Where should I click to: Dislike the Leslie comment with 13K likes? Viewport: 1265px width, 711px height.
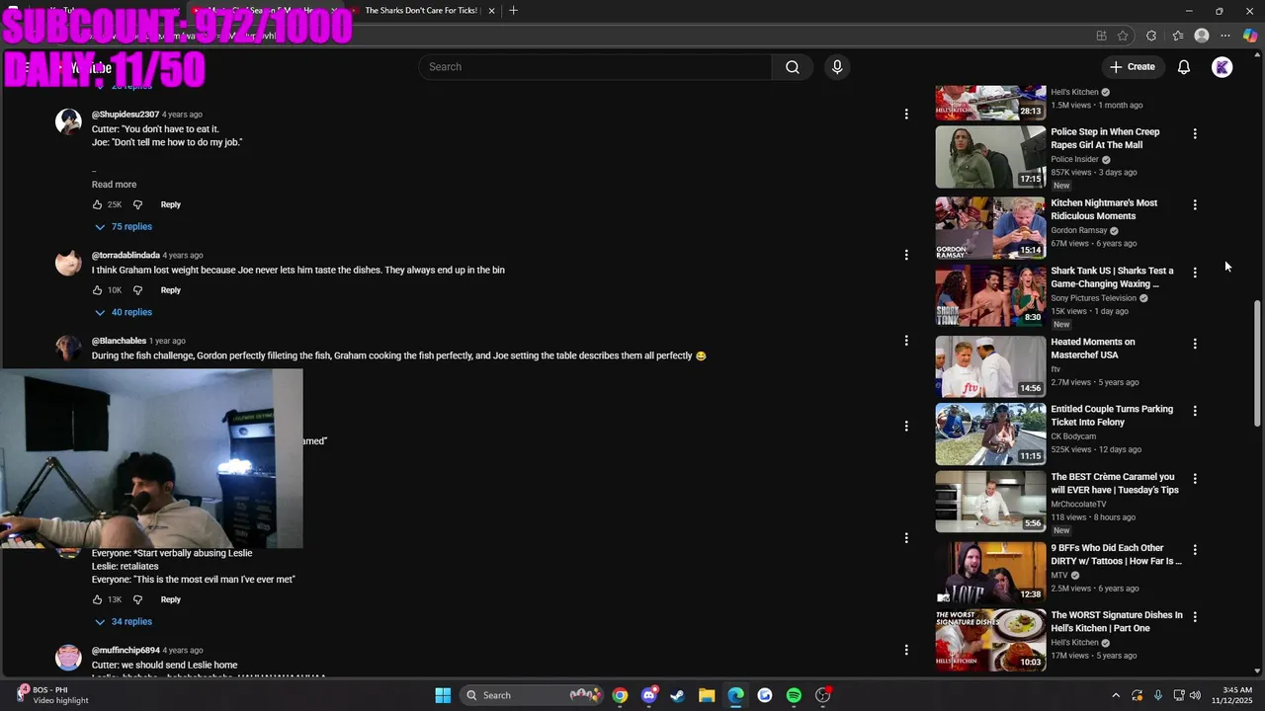[137, 599]
